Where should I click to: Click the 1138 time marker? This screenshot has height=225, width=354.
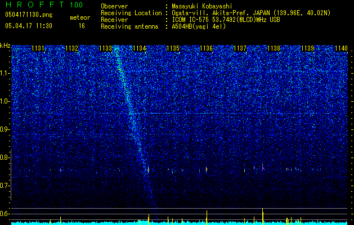click(274, 48)
